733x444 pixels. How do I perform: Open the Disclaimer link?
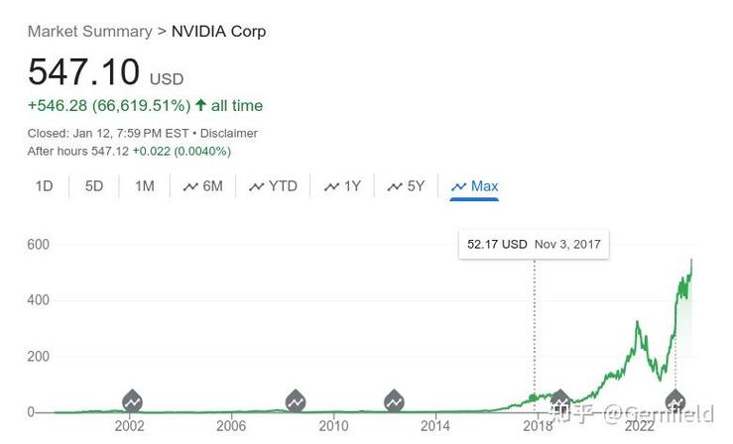(x=228, y=133)
